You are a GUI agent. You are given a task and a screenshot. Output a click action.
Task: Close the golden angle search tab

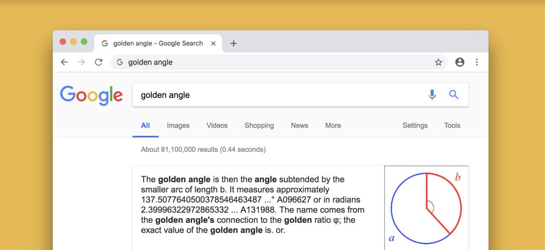(213, 44)
